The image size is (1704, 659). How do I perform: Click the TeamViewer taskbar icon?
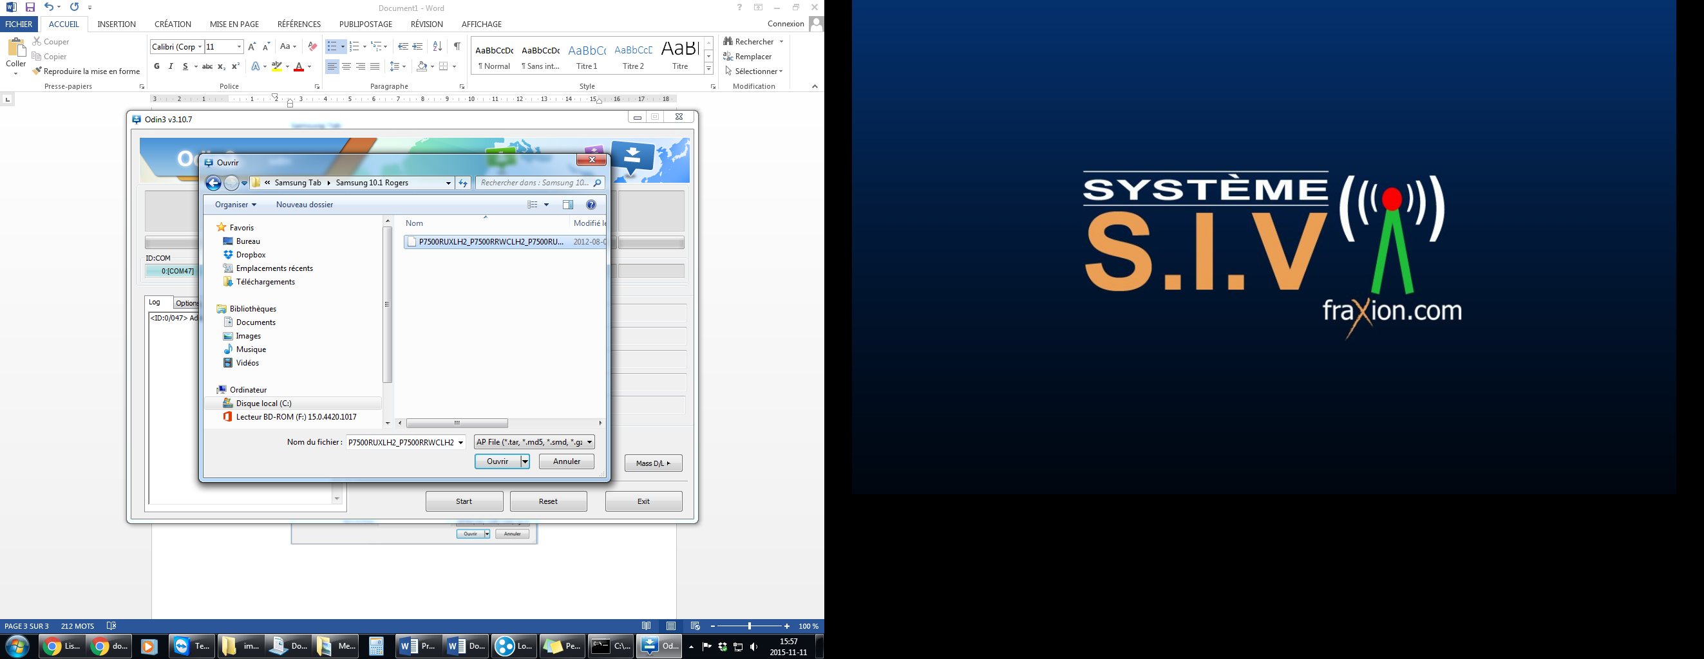(x=191, y=645)
